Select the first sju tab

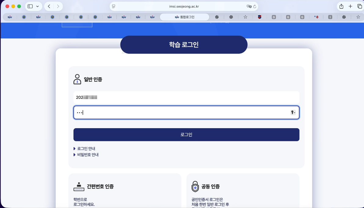[10, 17]
